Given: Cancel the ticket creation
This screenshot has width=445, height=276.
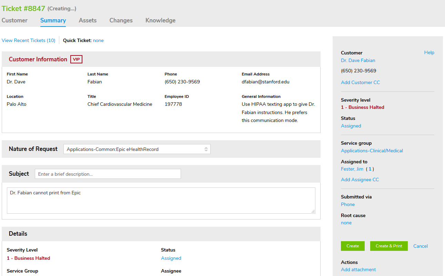Looking at the screenshot, I should (x=421, y=246).
